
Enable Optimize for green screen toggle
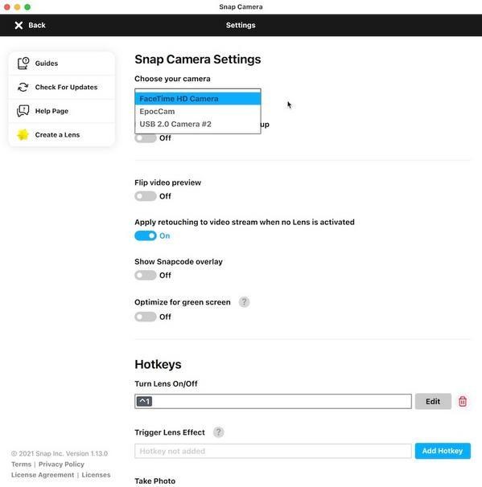click(145, 317)
